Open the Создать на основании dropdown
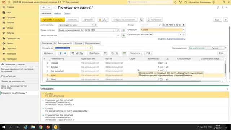The image size is (231, 130). pos(125,20)
